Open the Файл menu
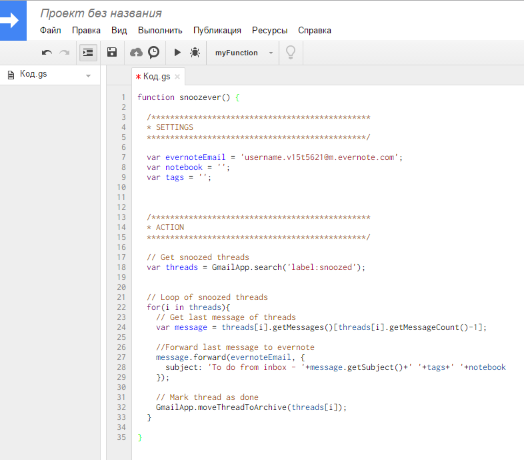The image size is (524, 460). pos(51,31)
